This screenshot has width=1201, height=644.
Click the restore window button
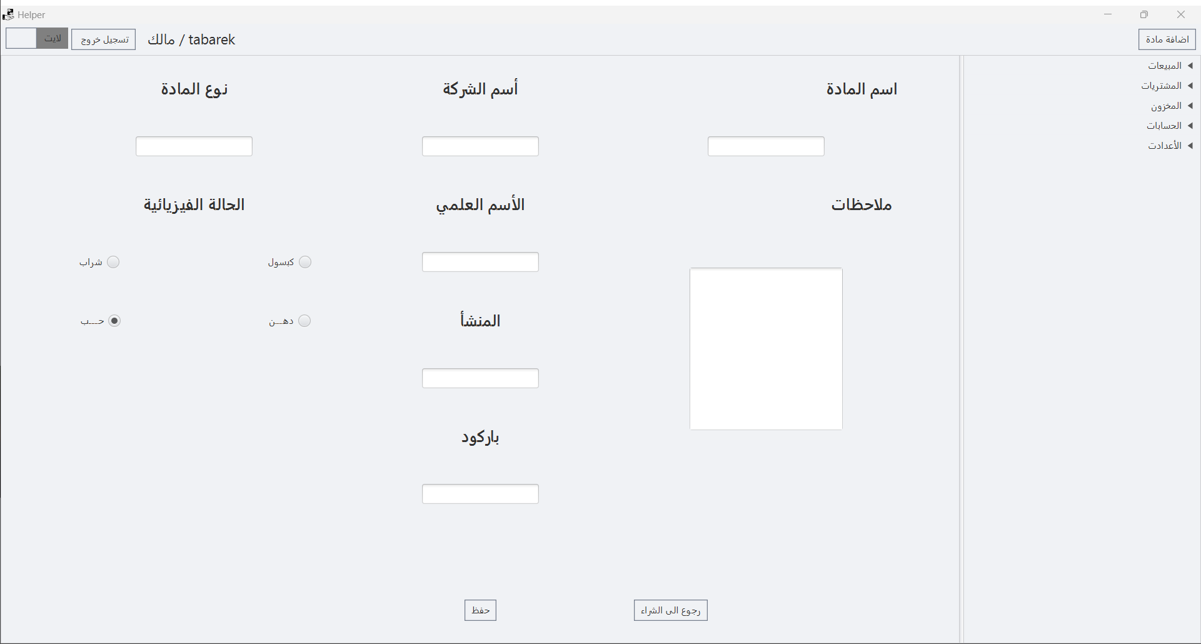(1144, 14)
